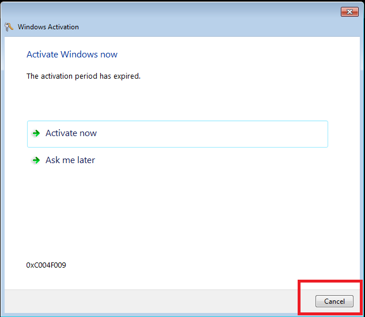The image size is (365, 317).
Task: Close the Windows Activation dialog
Action: (x=349, y=12)
